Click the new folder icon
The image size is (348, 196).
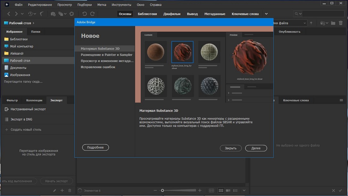[333, 23]
